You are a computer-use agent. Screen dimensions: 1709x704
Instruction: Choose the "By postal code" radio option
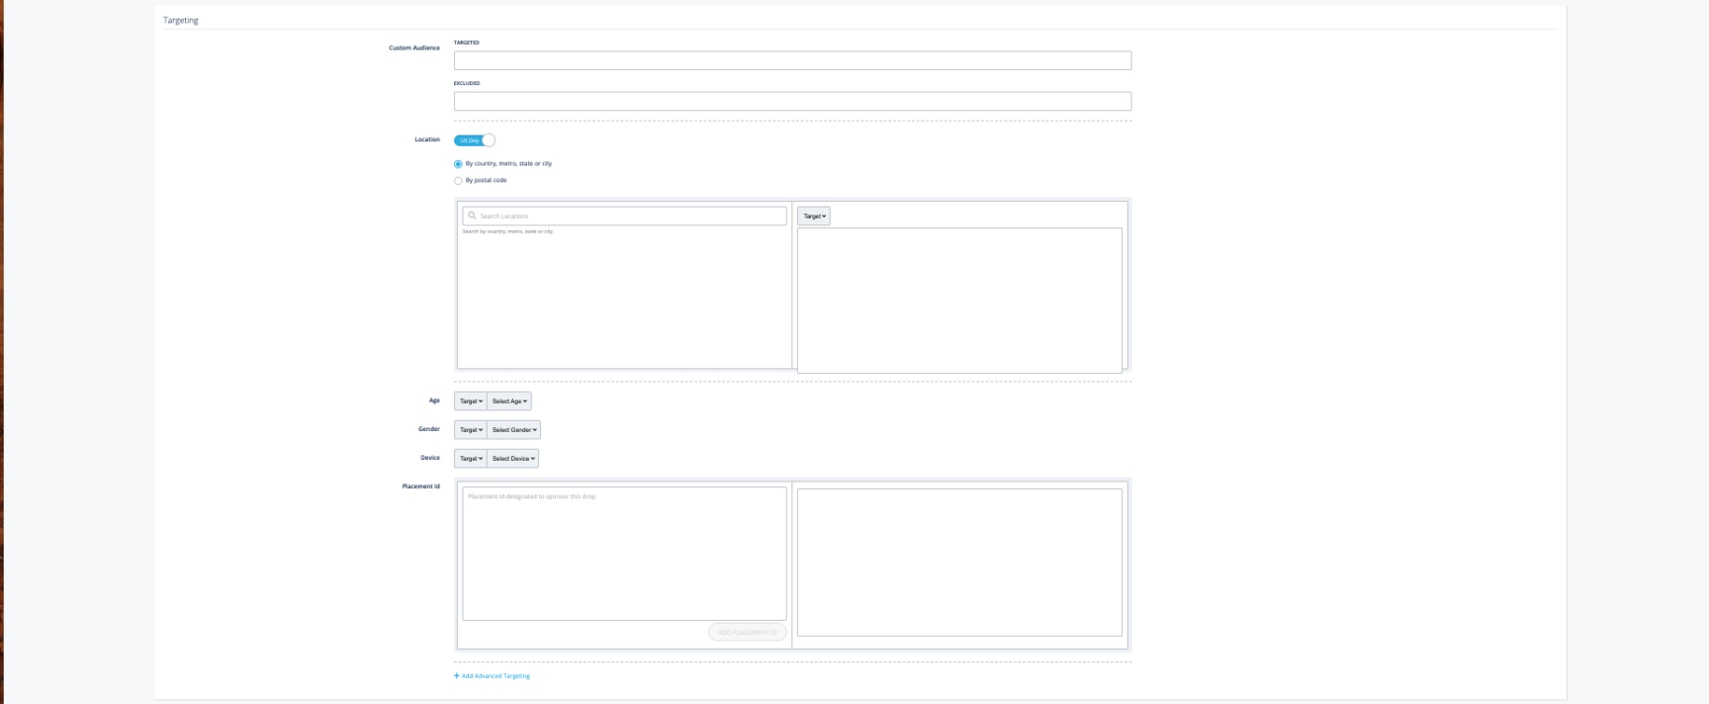(458, 181)
